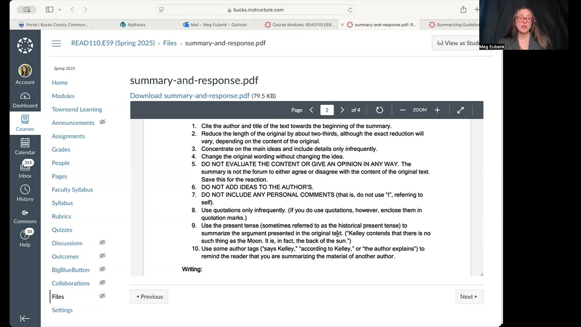Open People in course navigation
The width and height of the screenshot is (581, 327).
pyautogui.click(x=60, y=163)
